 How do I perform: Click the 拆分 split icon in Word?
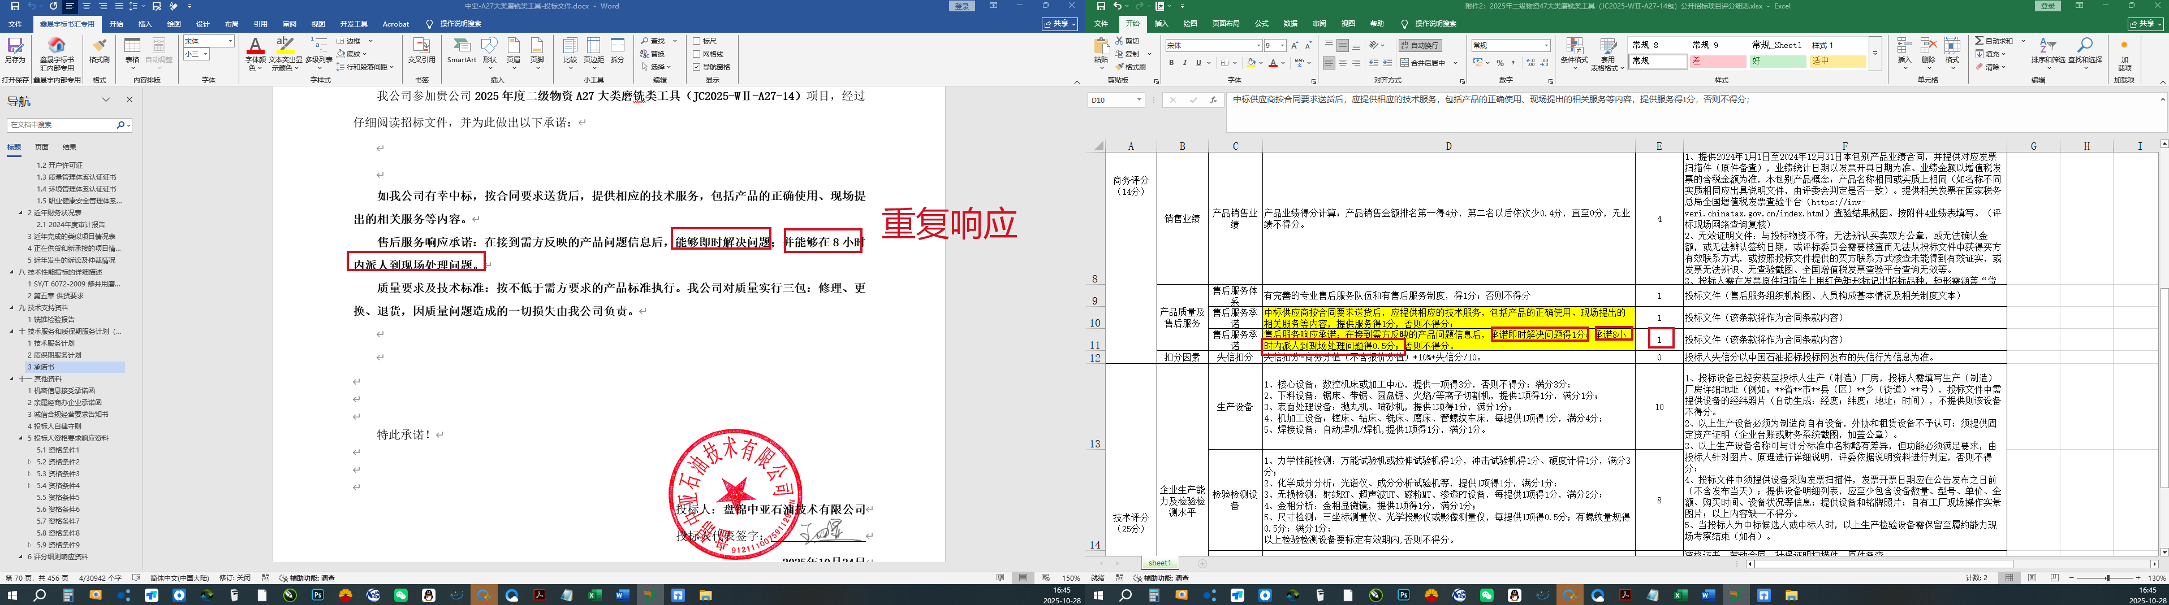click(618, 45)
